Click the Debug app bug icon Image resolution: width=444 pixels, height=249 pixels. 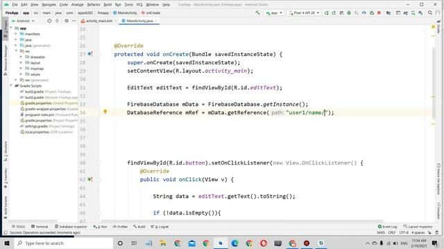(x=349, y=12)
